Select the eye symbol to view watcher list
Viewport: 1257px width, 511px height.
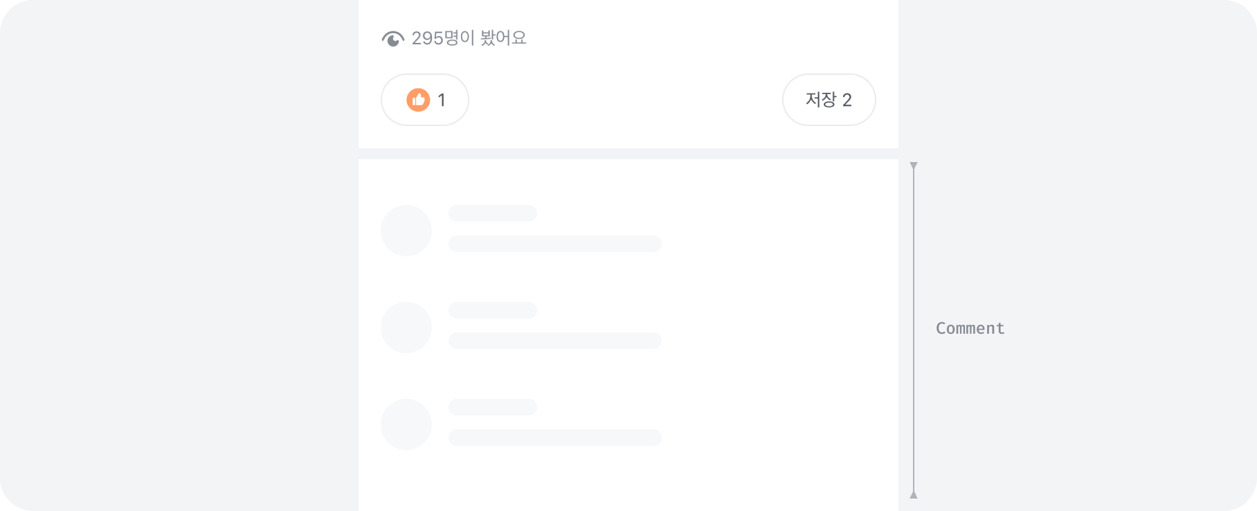pyautogui.click(x=393, y=39)
